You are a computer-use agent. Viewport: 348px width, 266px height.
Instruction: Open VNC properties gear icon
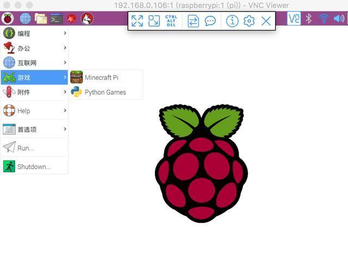point(249,21)
